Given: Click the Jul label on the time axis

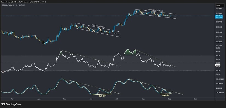Looking at the screenshot, I should coord(117,99).
